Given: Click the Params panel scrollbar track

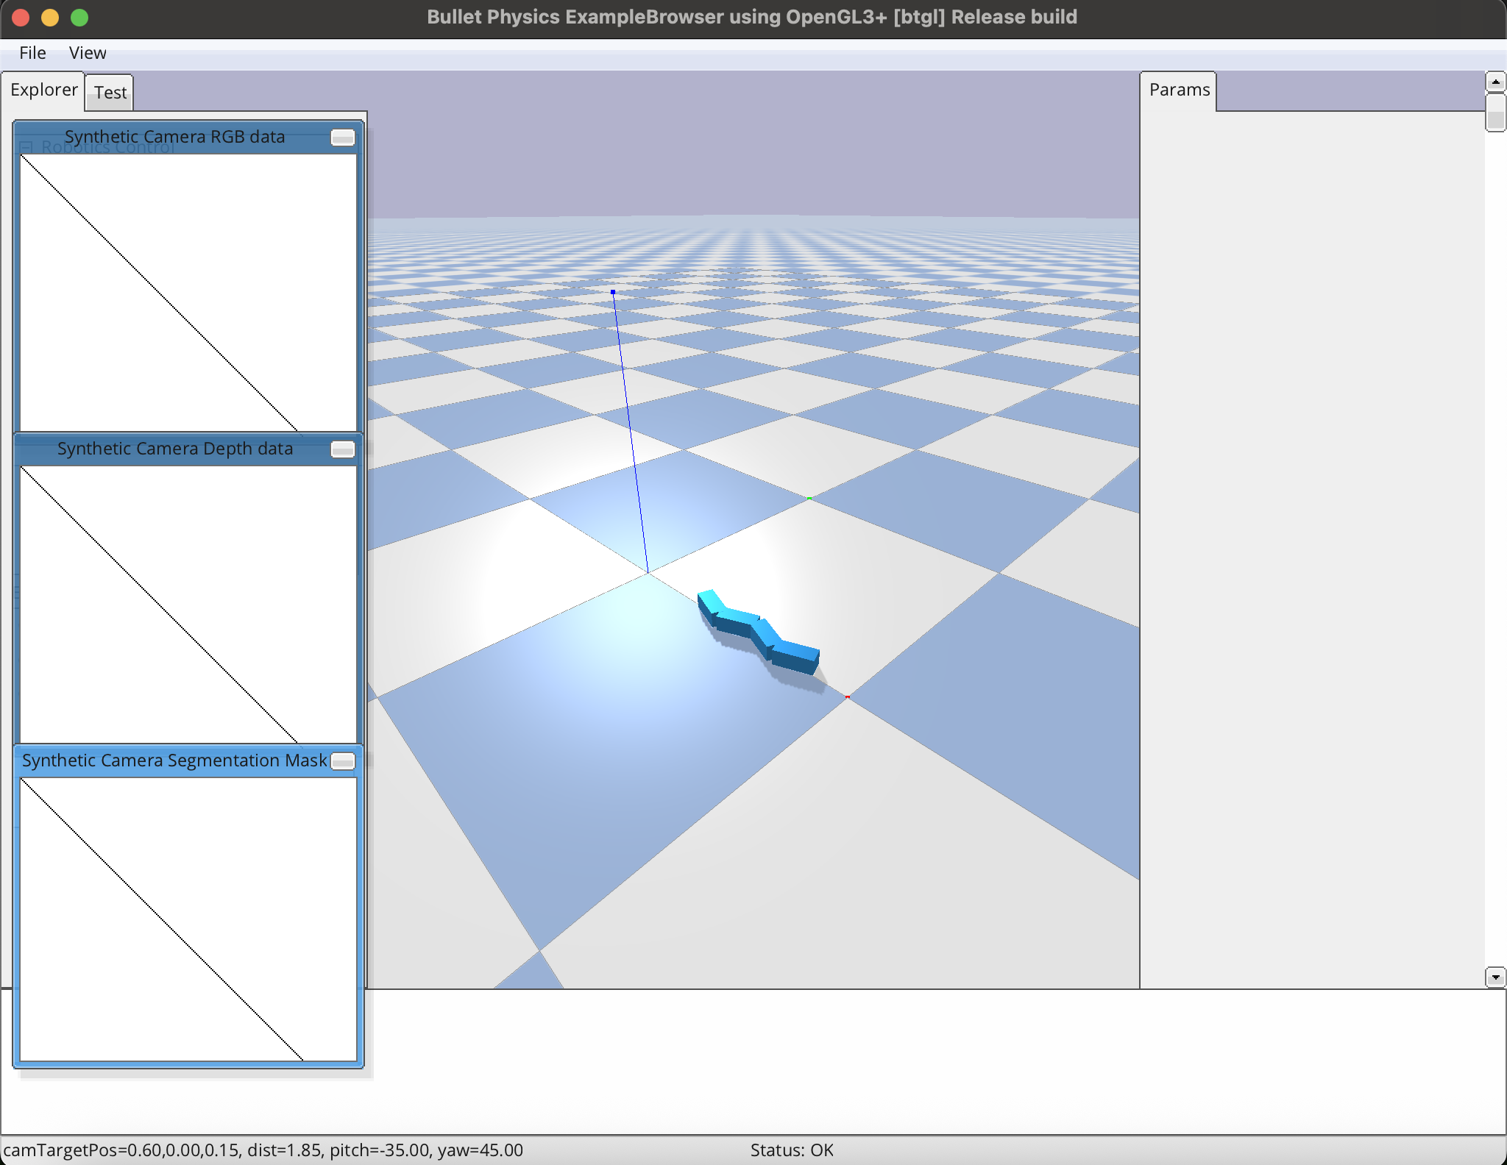Looking at the screenshot, I should [x=1494, y=515].
